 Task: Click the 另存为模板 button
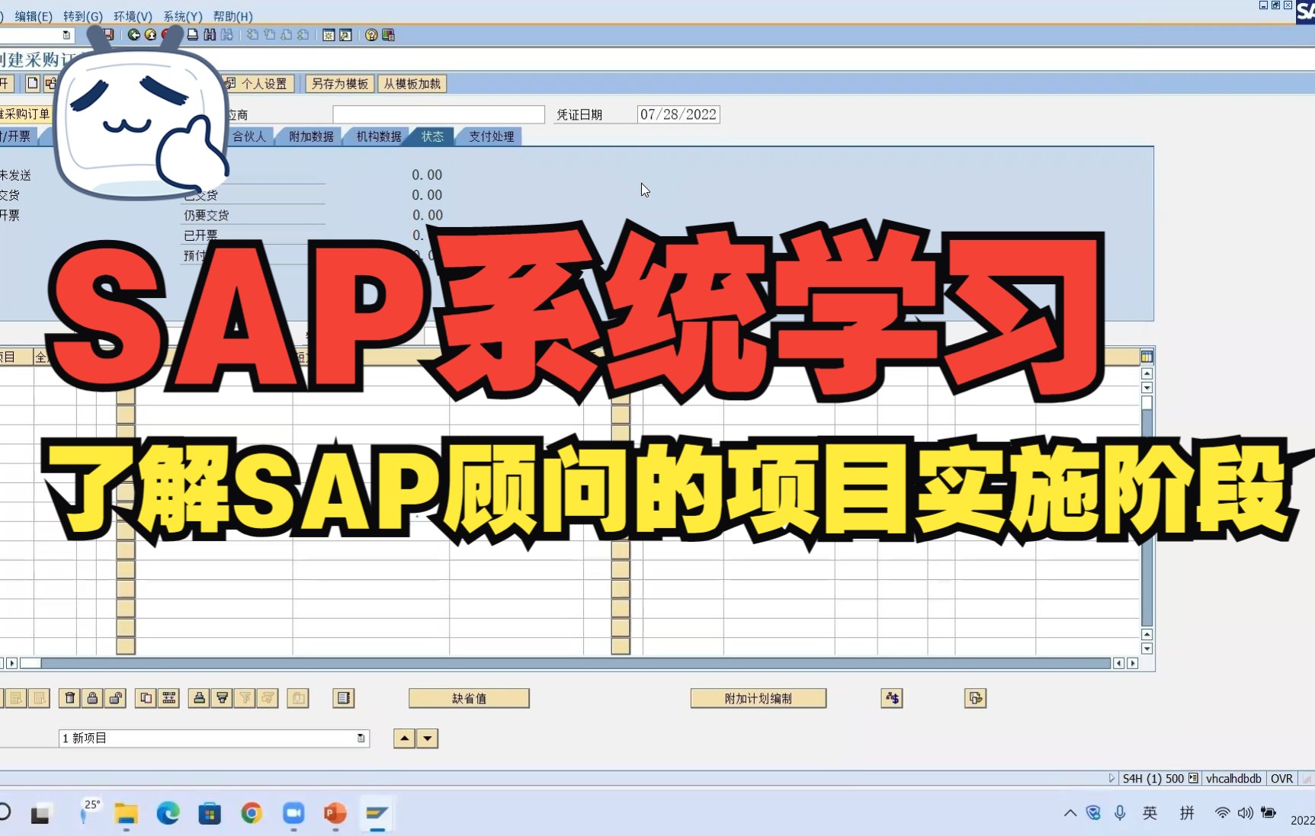click(x=340, y=84)
